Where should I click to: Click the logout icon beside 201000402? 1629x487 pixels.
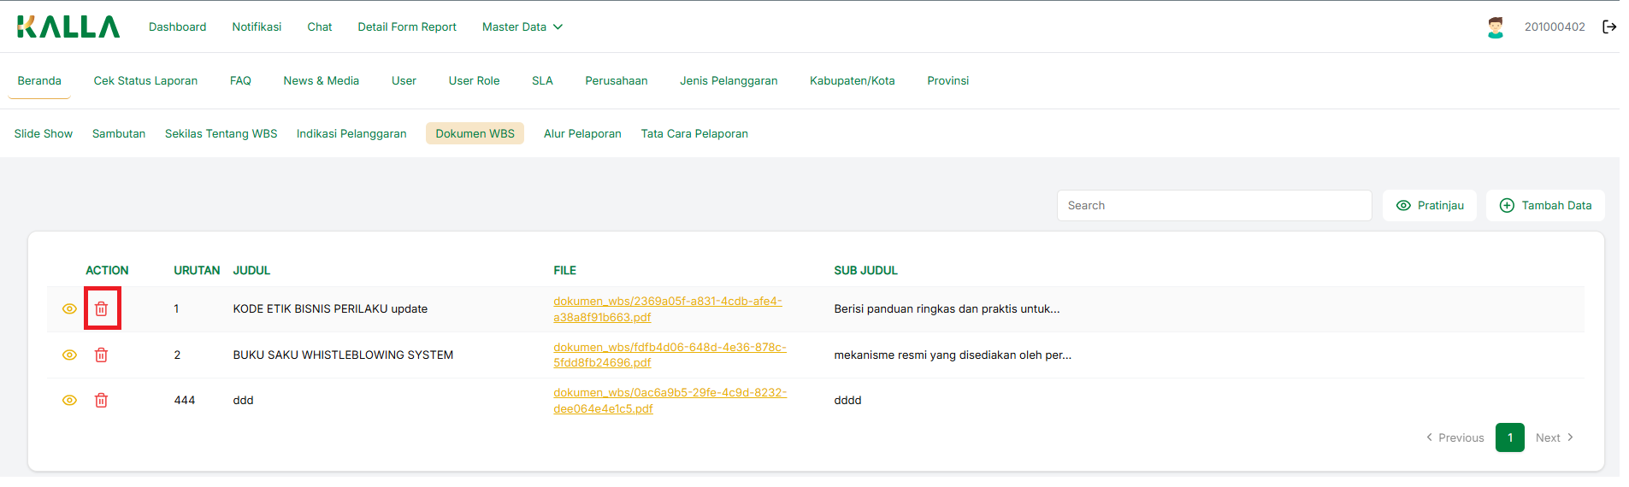(x=1609, y=26)
